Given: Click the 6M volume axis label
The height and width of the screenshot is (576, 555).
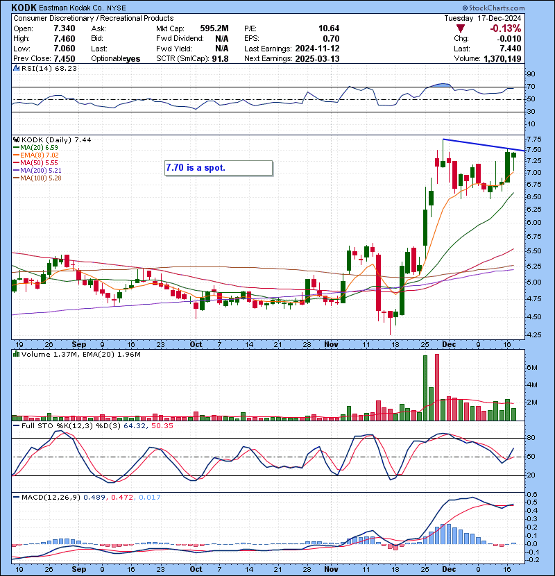Looking at the screenshot, I should tap(532, 368).
